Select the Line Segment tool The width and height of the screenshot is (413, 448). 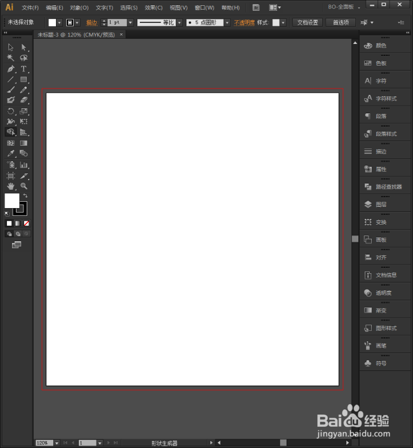11,80
